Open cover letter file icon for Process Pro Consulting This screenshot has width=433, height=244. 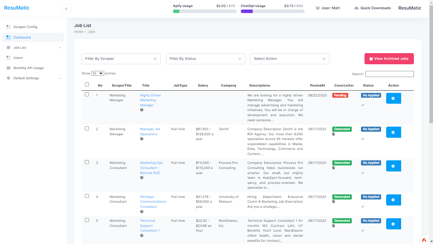pyautogui.click(x=334, y=168)
